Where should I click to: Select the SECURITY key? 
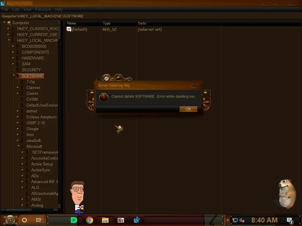point(31,70)
